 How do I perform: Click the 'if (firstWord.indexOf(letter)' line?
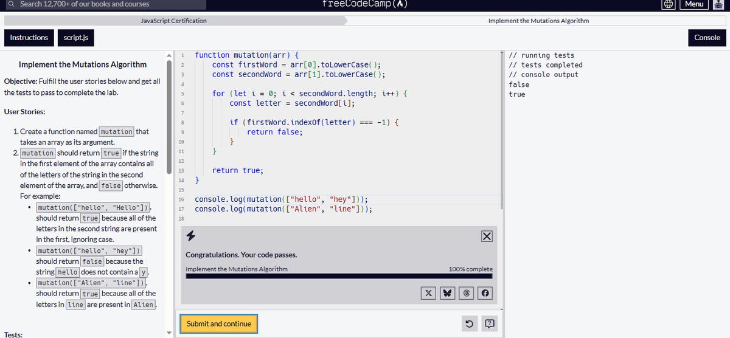point(314,123)
